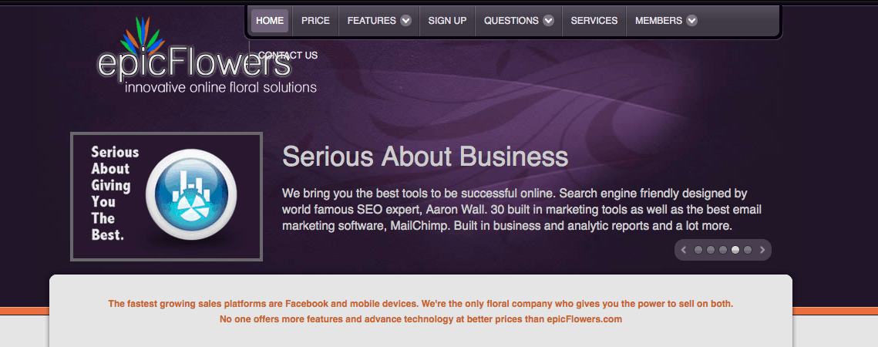Expand the Questions dropdown arrow

[x=548, y=21]
